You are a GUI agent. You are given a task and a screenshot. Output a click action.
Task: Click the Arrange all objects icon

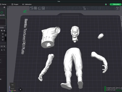pos(43,8)
